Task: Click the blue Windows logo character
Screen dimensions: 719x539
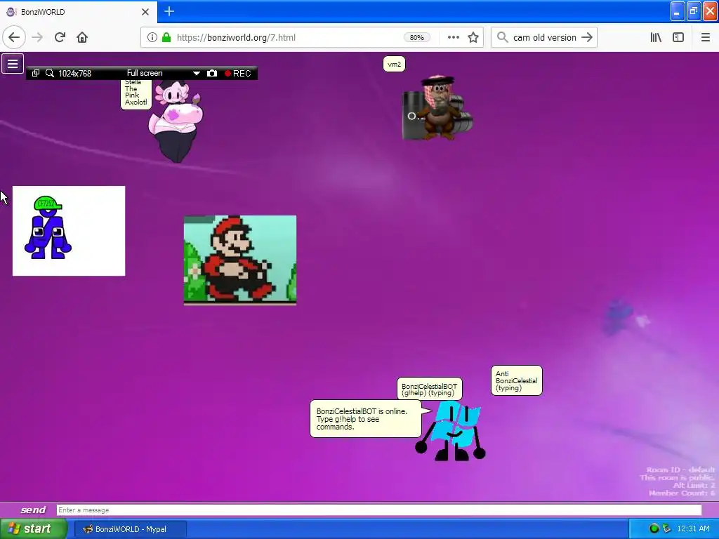Action: click(x=451, y=431)
